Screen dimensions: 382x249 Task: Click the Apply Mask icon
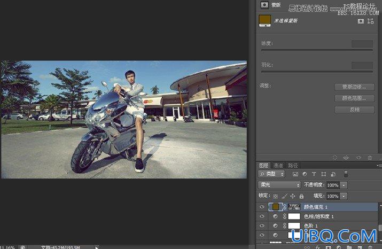[346, 158]
